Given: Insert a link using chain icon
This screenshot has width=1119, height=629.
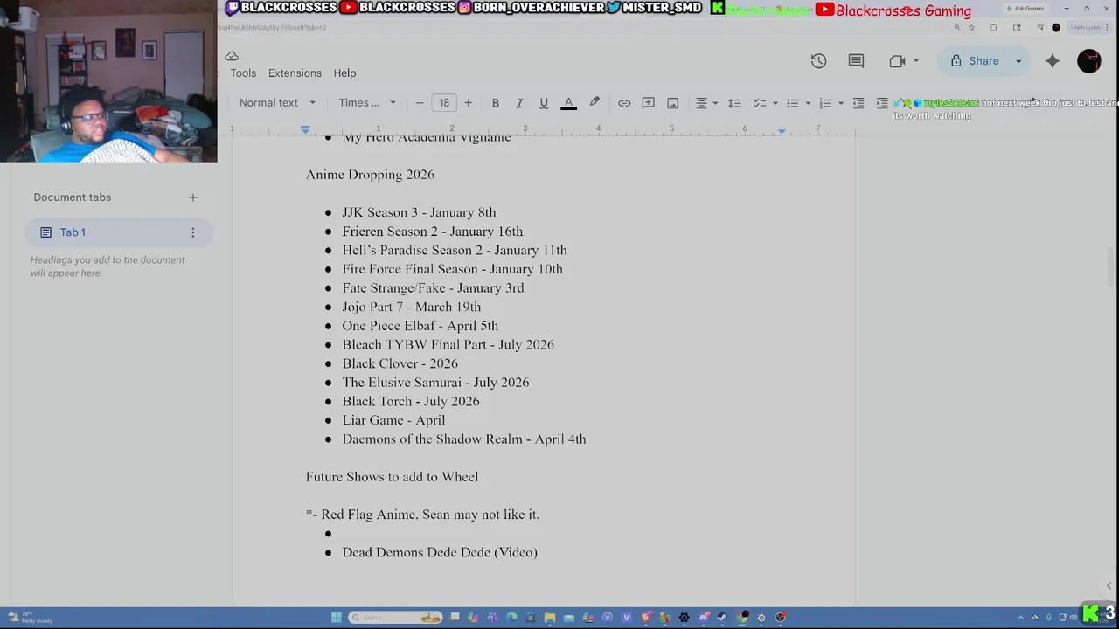Looking at the screenshot, I should point(624,103).
